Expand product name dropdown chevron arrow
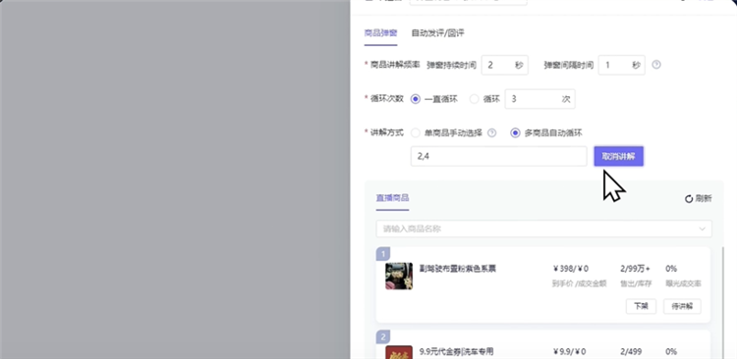This screenshot has height=359, width=737. tap(703, 229)
